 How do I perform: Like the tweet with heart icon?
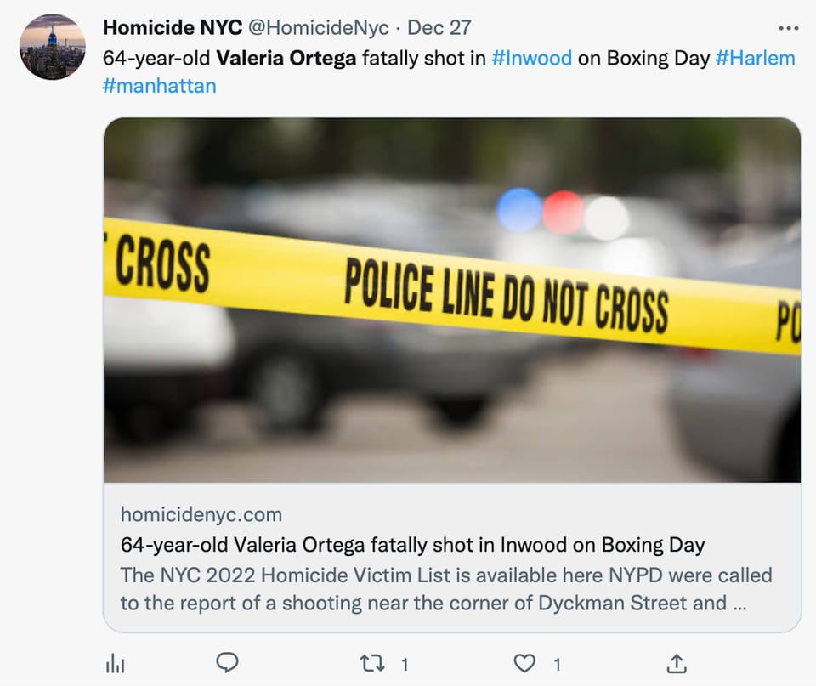(524, 664)
